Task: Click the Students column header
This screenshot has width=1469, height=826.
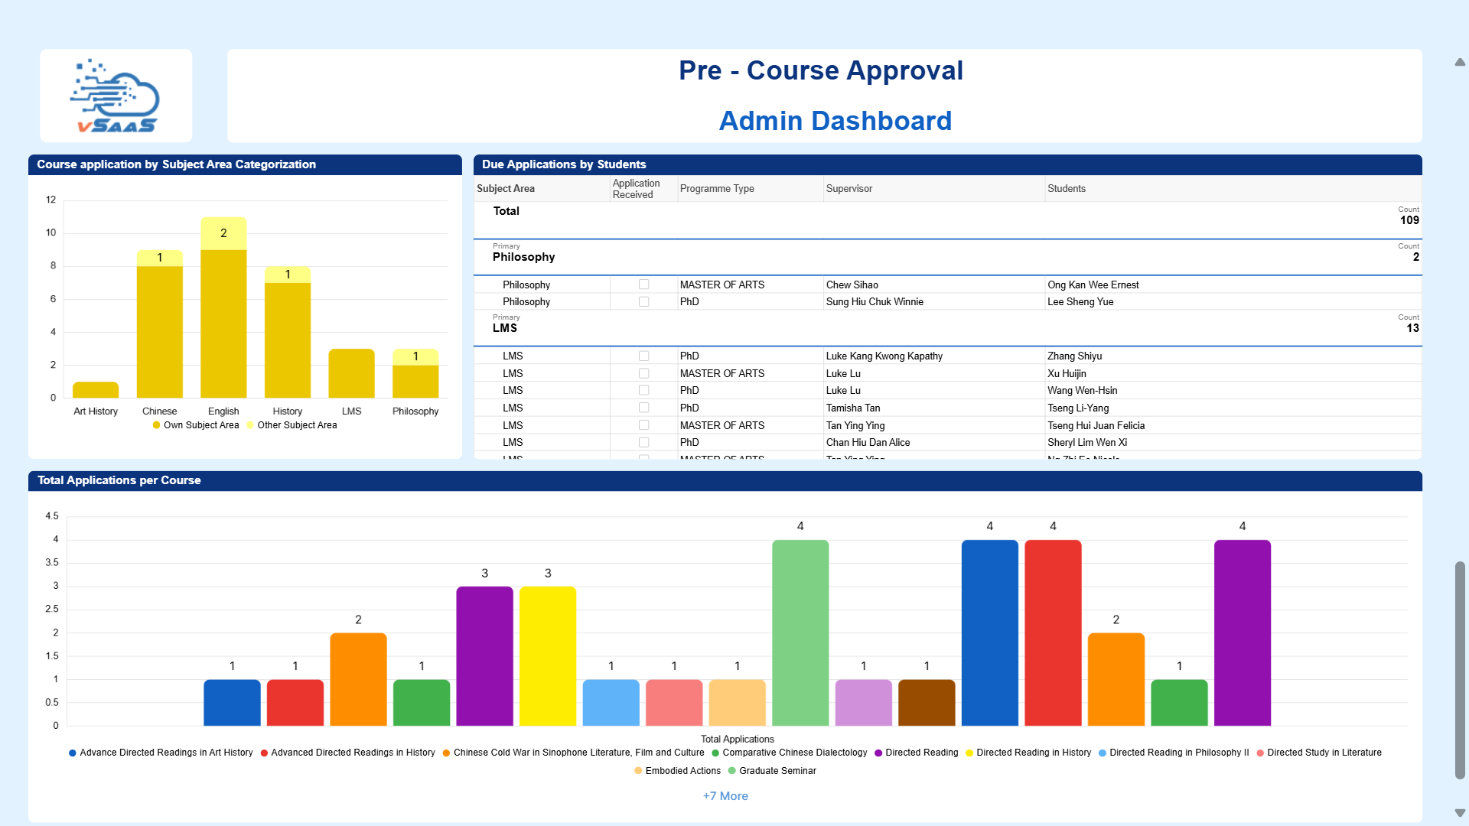Action: pos(1066,189)
